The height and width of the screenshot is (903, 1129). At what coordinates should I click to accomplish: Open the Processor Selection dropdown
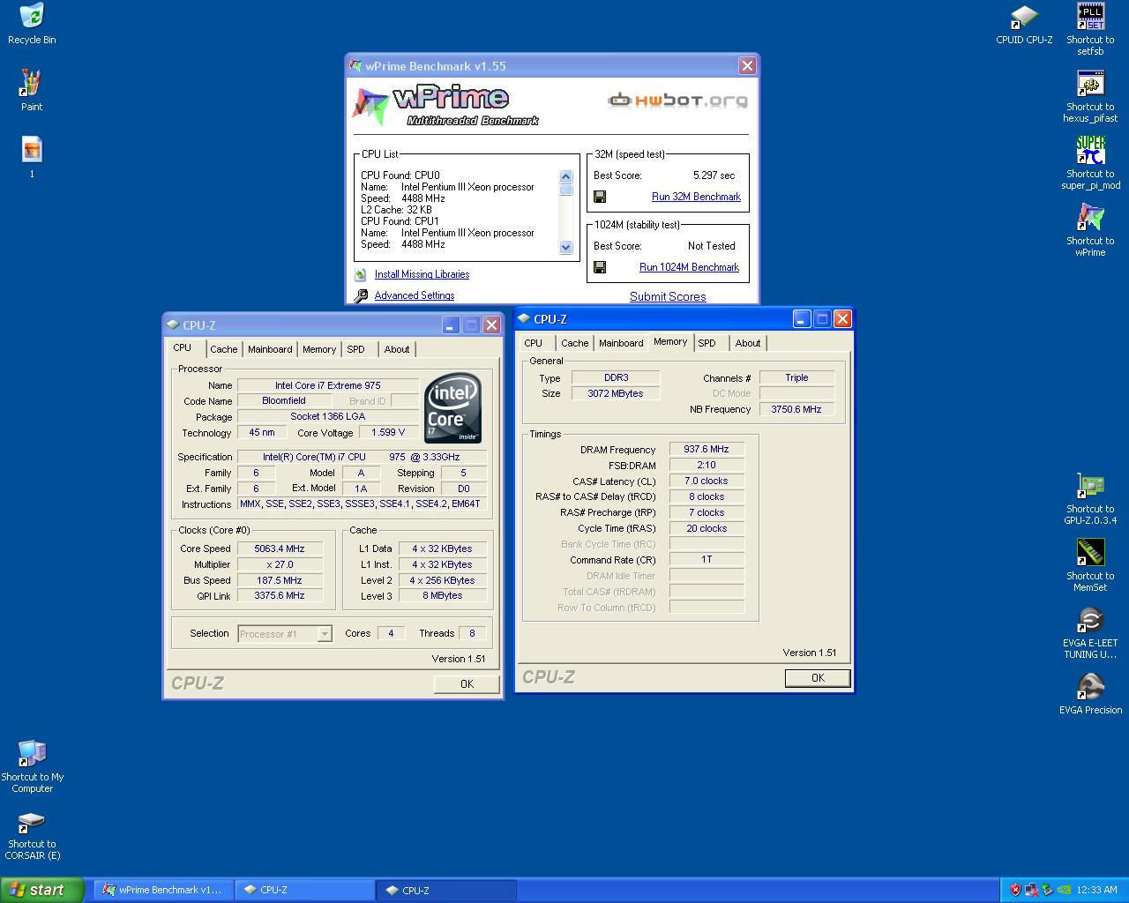click(285, 633)
